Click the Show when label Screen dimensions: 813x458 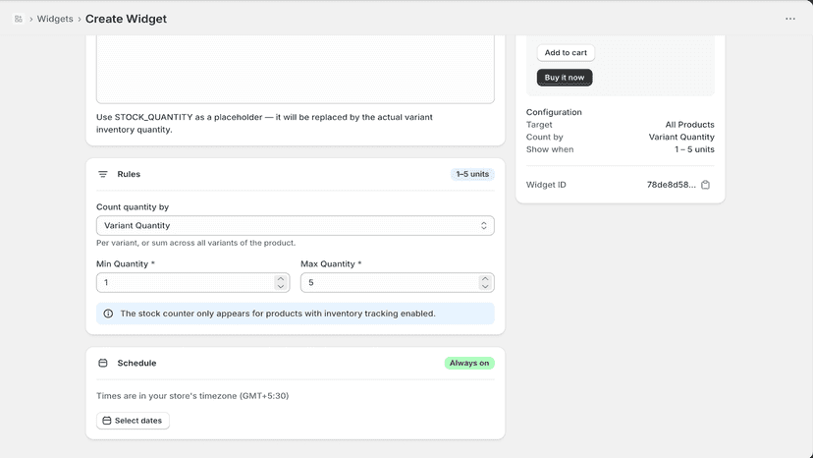(550, 149)
